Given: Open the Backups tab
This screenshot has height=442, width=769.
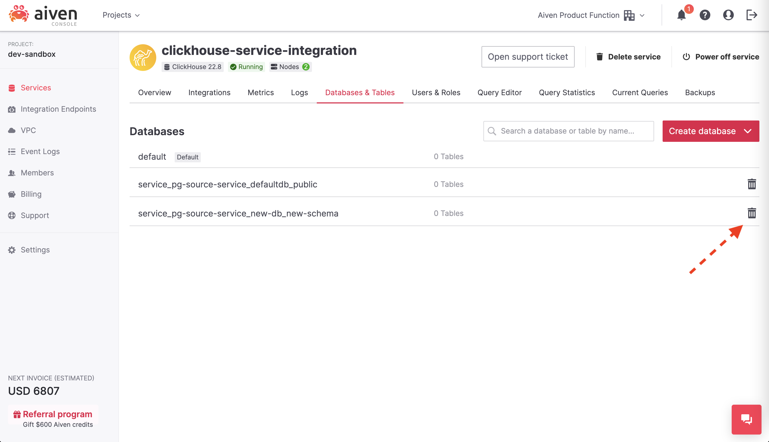Looking at the screenshot, I should pos(700,92).
